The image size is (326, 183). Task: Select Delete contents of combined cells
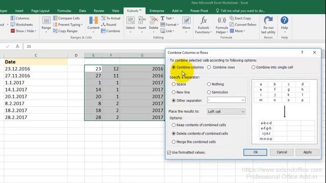[x=200, y=133]
